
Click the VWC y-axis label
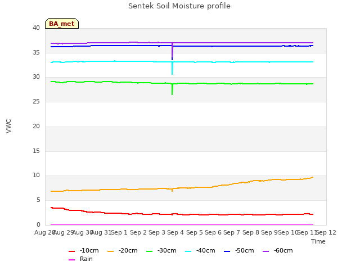(8, 126)
